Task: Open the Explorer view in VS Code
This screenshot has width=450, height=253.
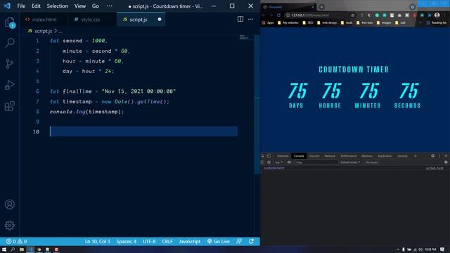Action: click(10, 22)
